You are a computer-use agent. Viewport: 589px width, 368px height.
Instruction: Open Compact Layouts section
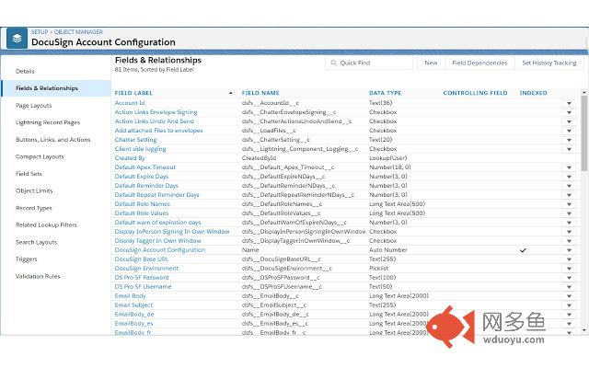40,156
